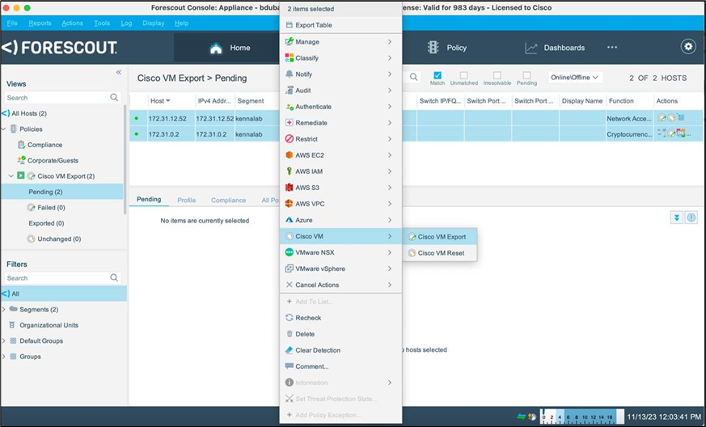Switch to the Profile tab
Viewport: 706px width, 427px height.
[186, 200]
